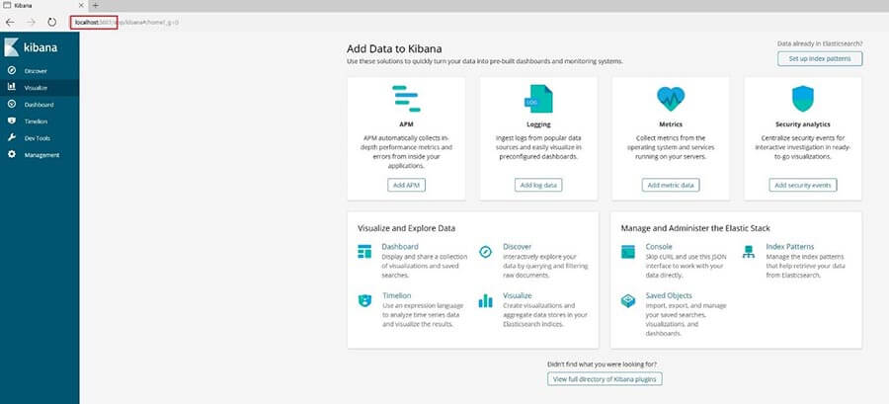Viewport: 889px width, 404px height.
Task: Click the Kibana logo in the sidebar
Action: coord(31,47)
